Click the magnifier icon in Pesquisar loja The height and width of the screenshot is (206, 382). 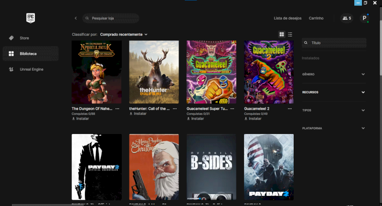pos(87,18)
